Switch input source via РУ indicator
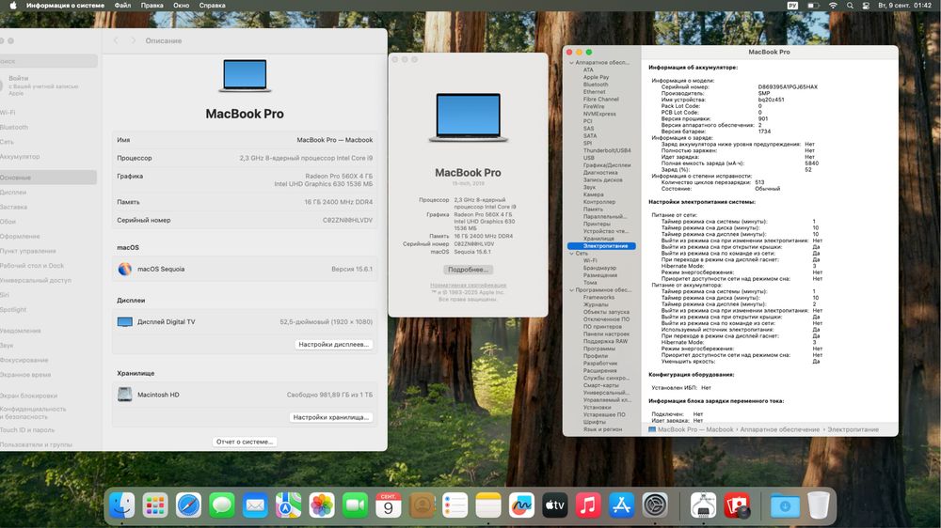Image resolution: width=941 pixels, height=528 pixels. (792, 6)
